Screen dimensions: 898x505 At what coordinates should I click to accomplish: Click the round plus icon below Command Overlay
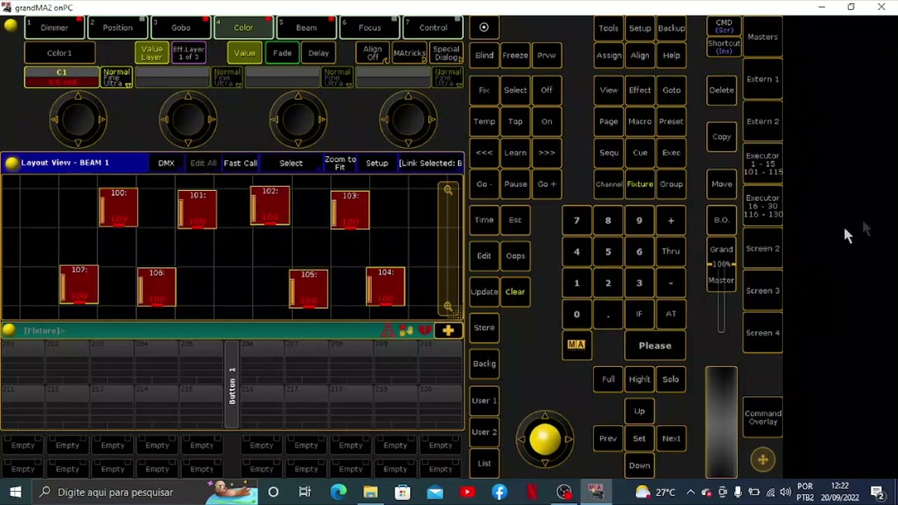[763, 460]
